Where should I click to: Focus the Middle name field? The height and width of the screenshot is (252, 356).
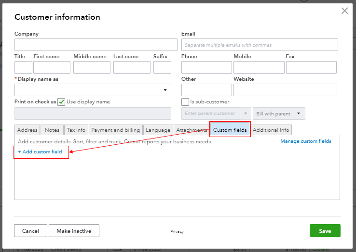(x=92, y=67)
